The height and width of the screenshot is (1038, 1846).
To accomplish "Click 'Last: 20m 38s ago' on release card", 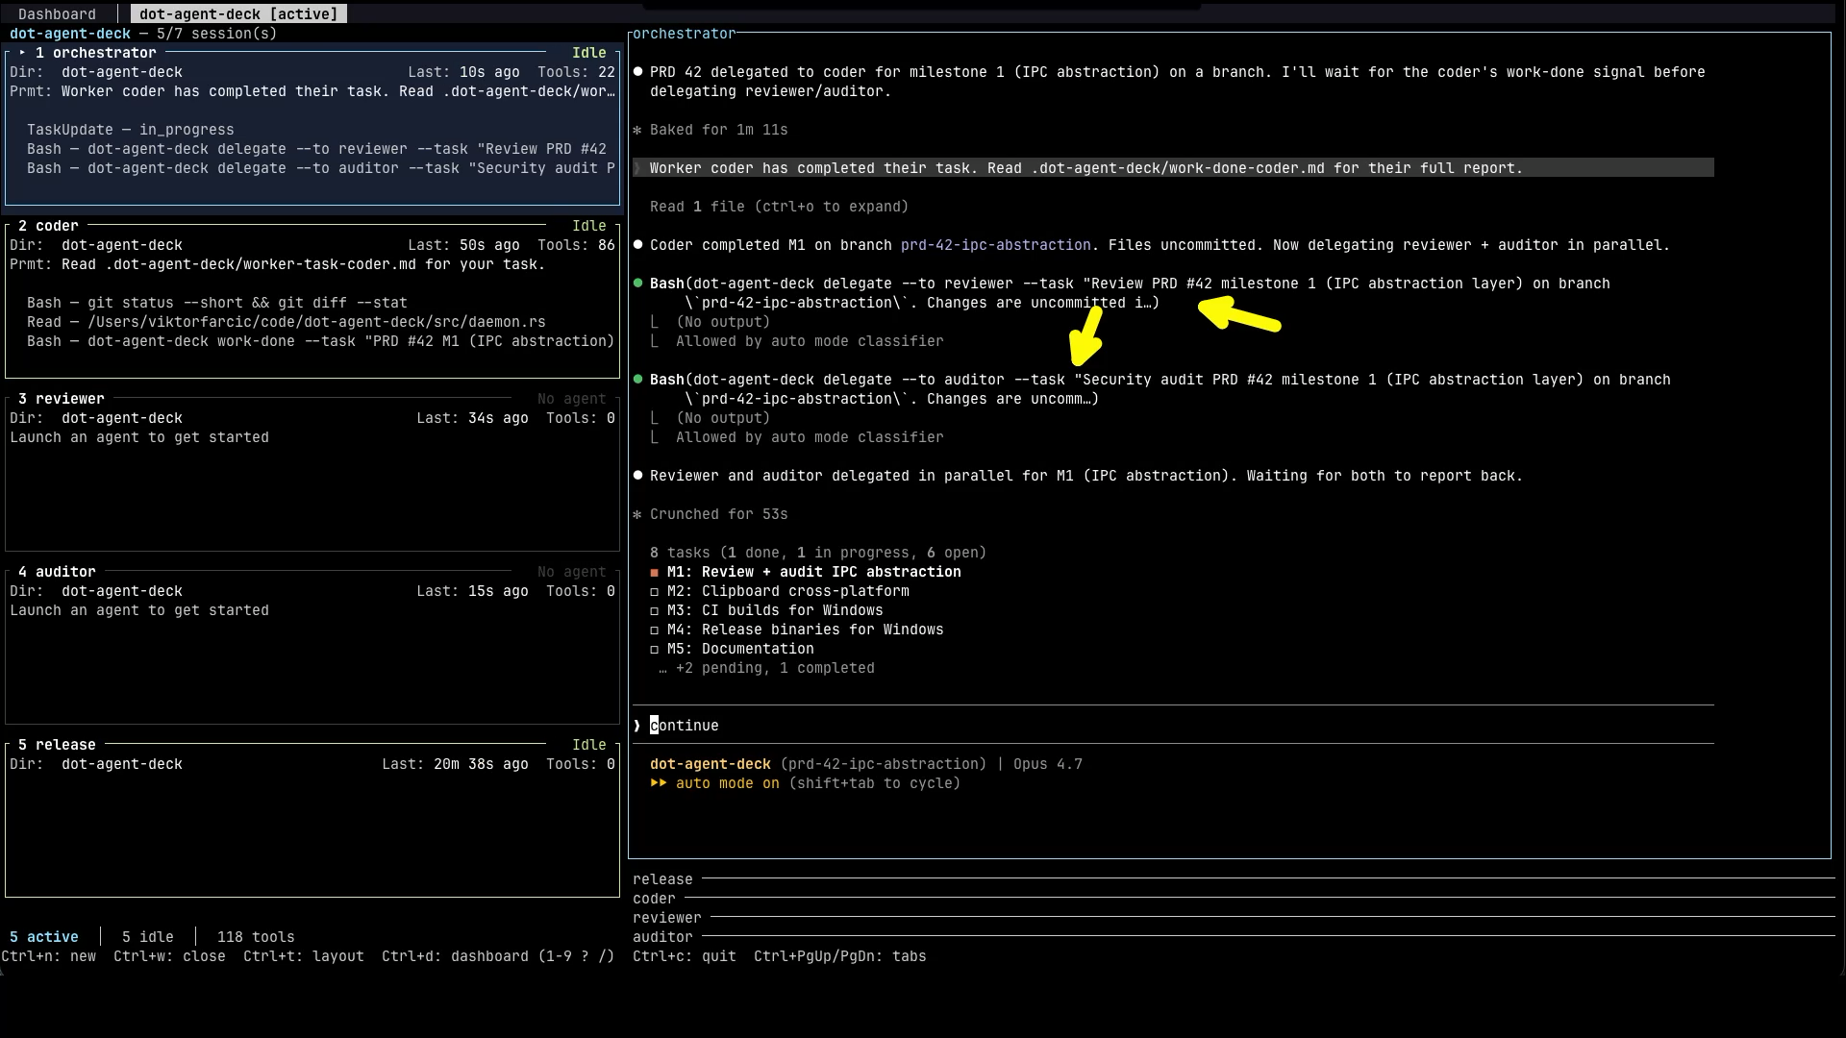I will 455,764.
